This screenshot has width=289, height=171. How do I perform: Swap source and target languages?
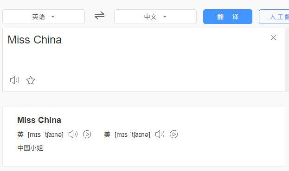click(99, 16)
